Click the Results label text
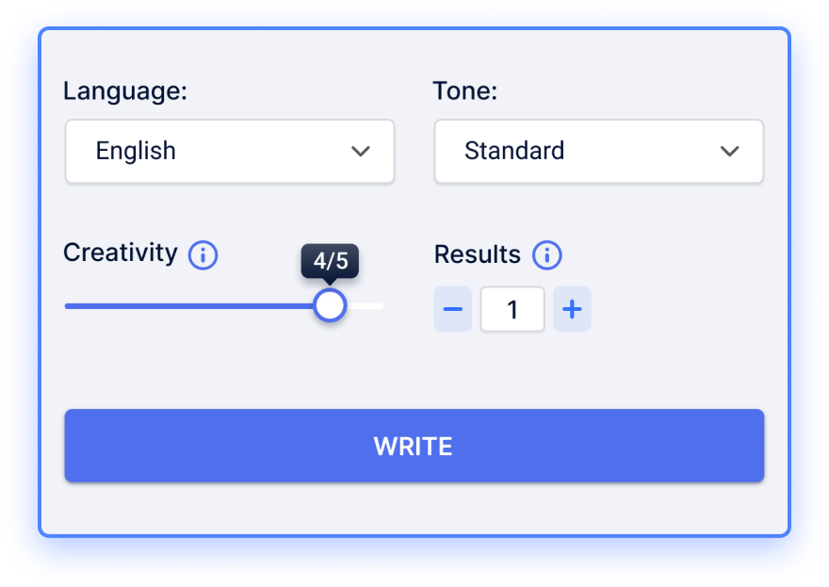The image size is (829, 587). 478,254
